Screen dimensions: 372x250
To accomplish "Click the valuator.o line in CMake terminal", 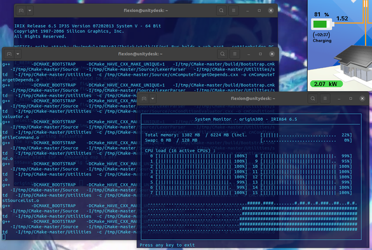I will coord(15,116).
